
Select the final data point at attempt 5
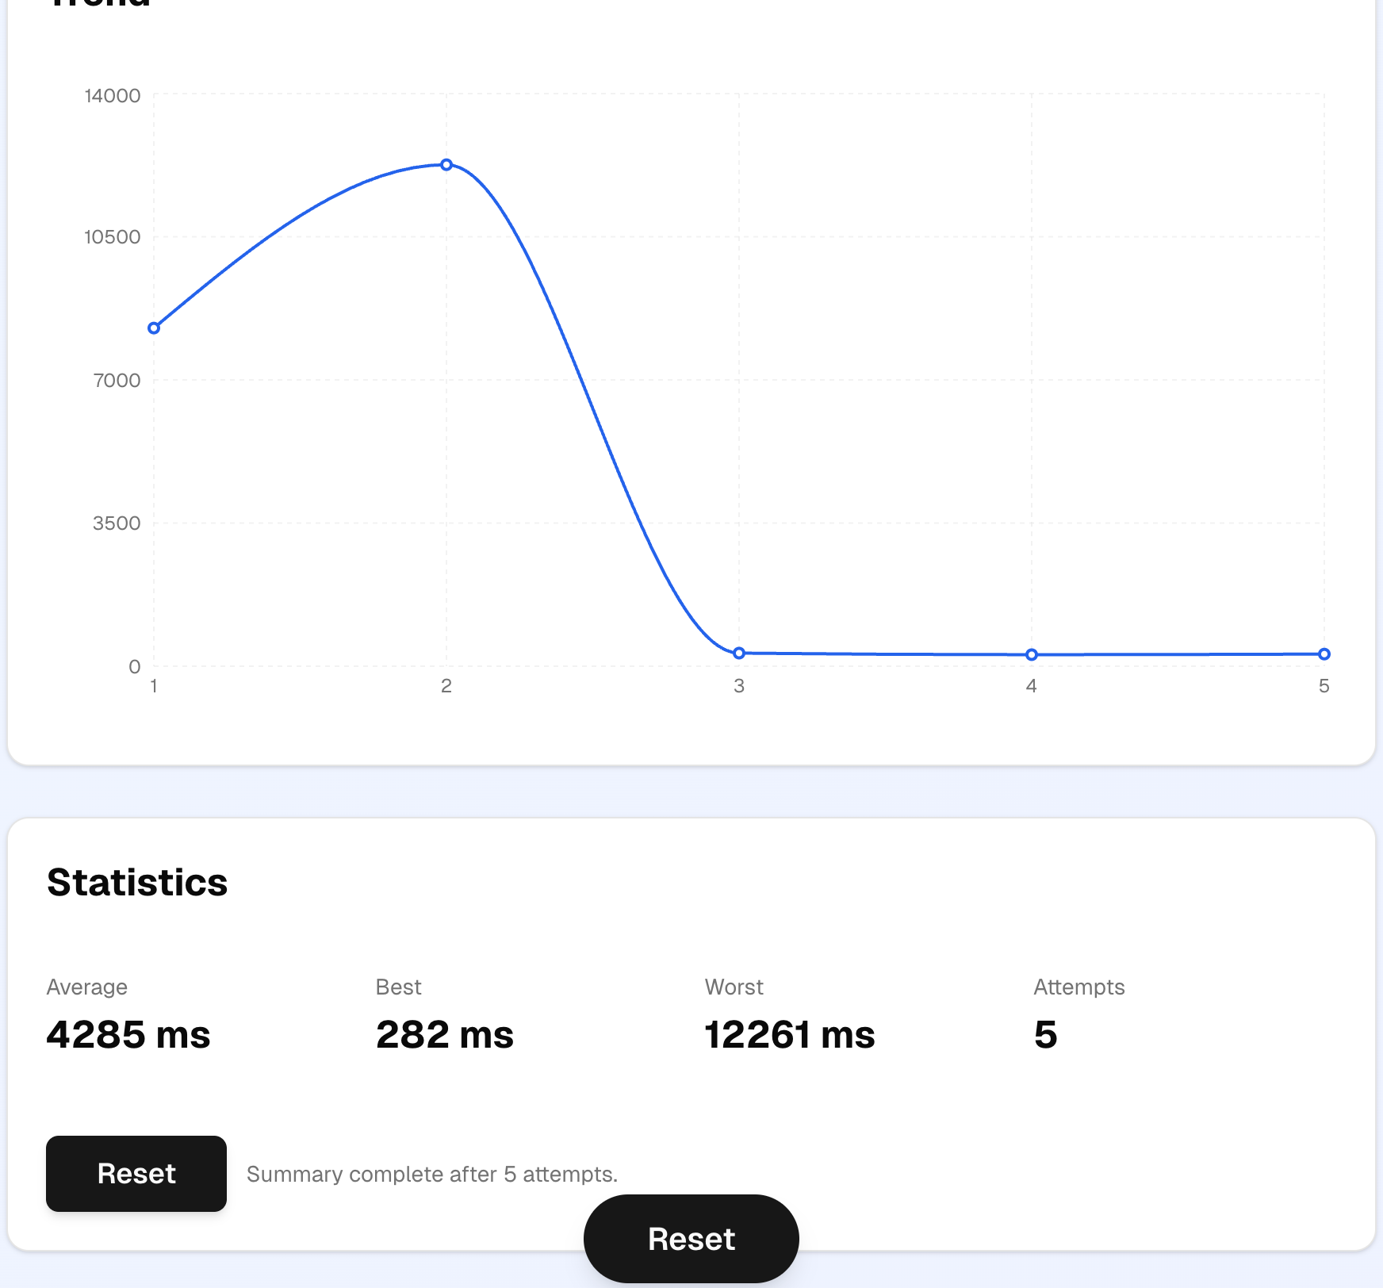click(x=1324, y=654)
